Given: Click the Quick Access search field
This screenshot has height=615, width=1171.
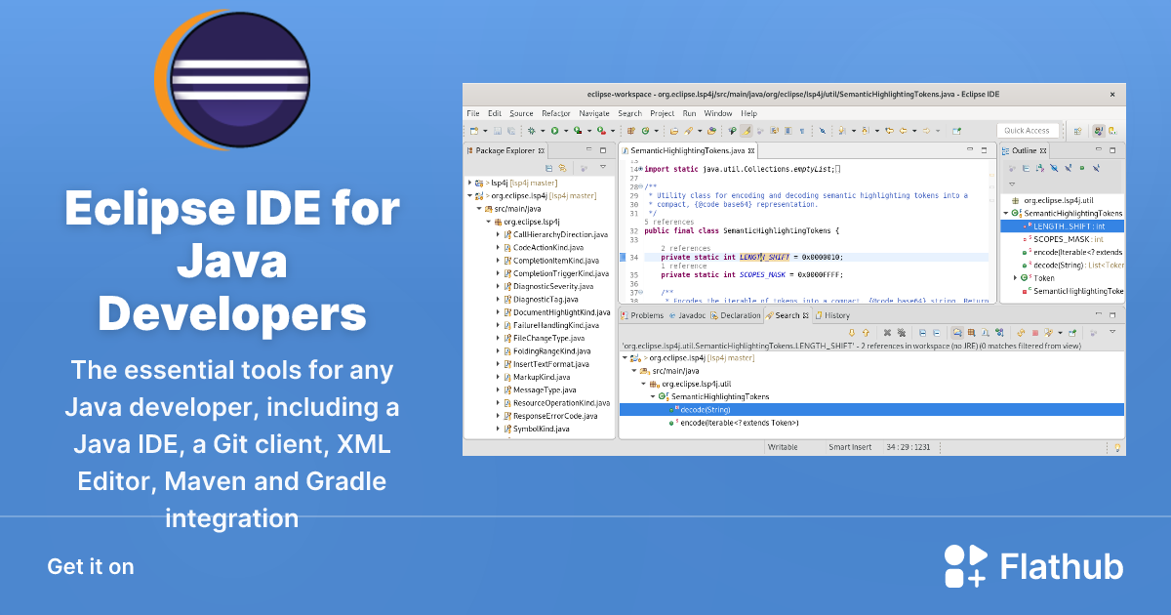Looking at the screenshot, I should tap(1028, 130).
